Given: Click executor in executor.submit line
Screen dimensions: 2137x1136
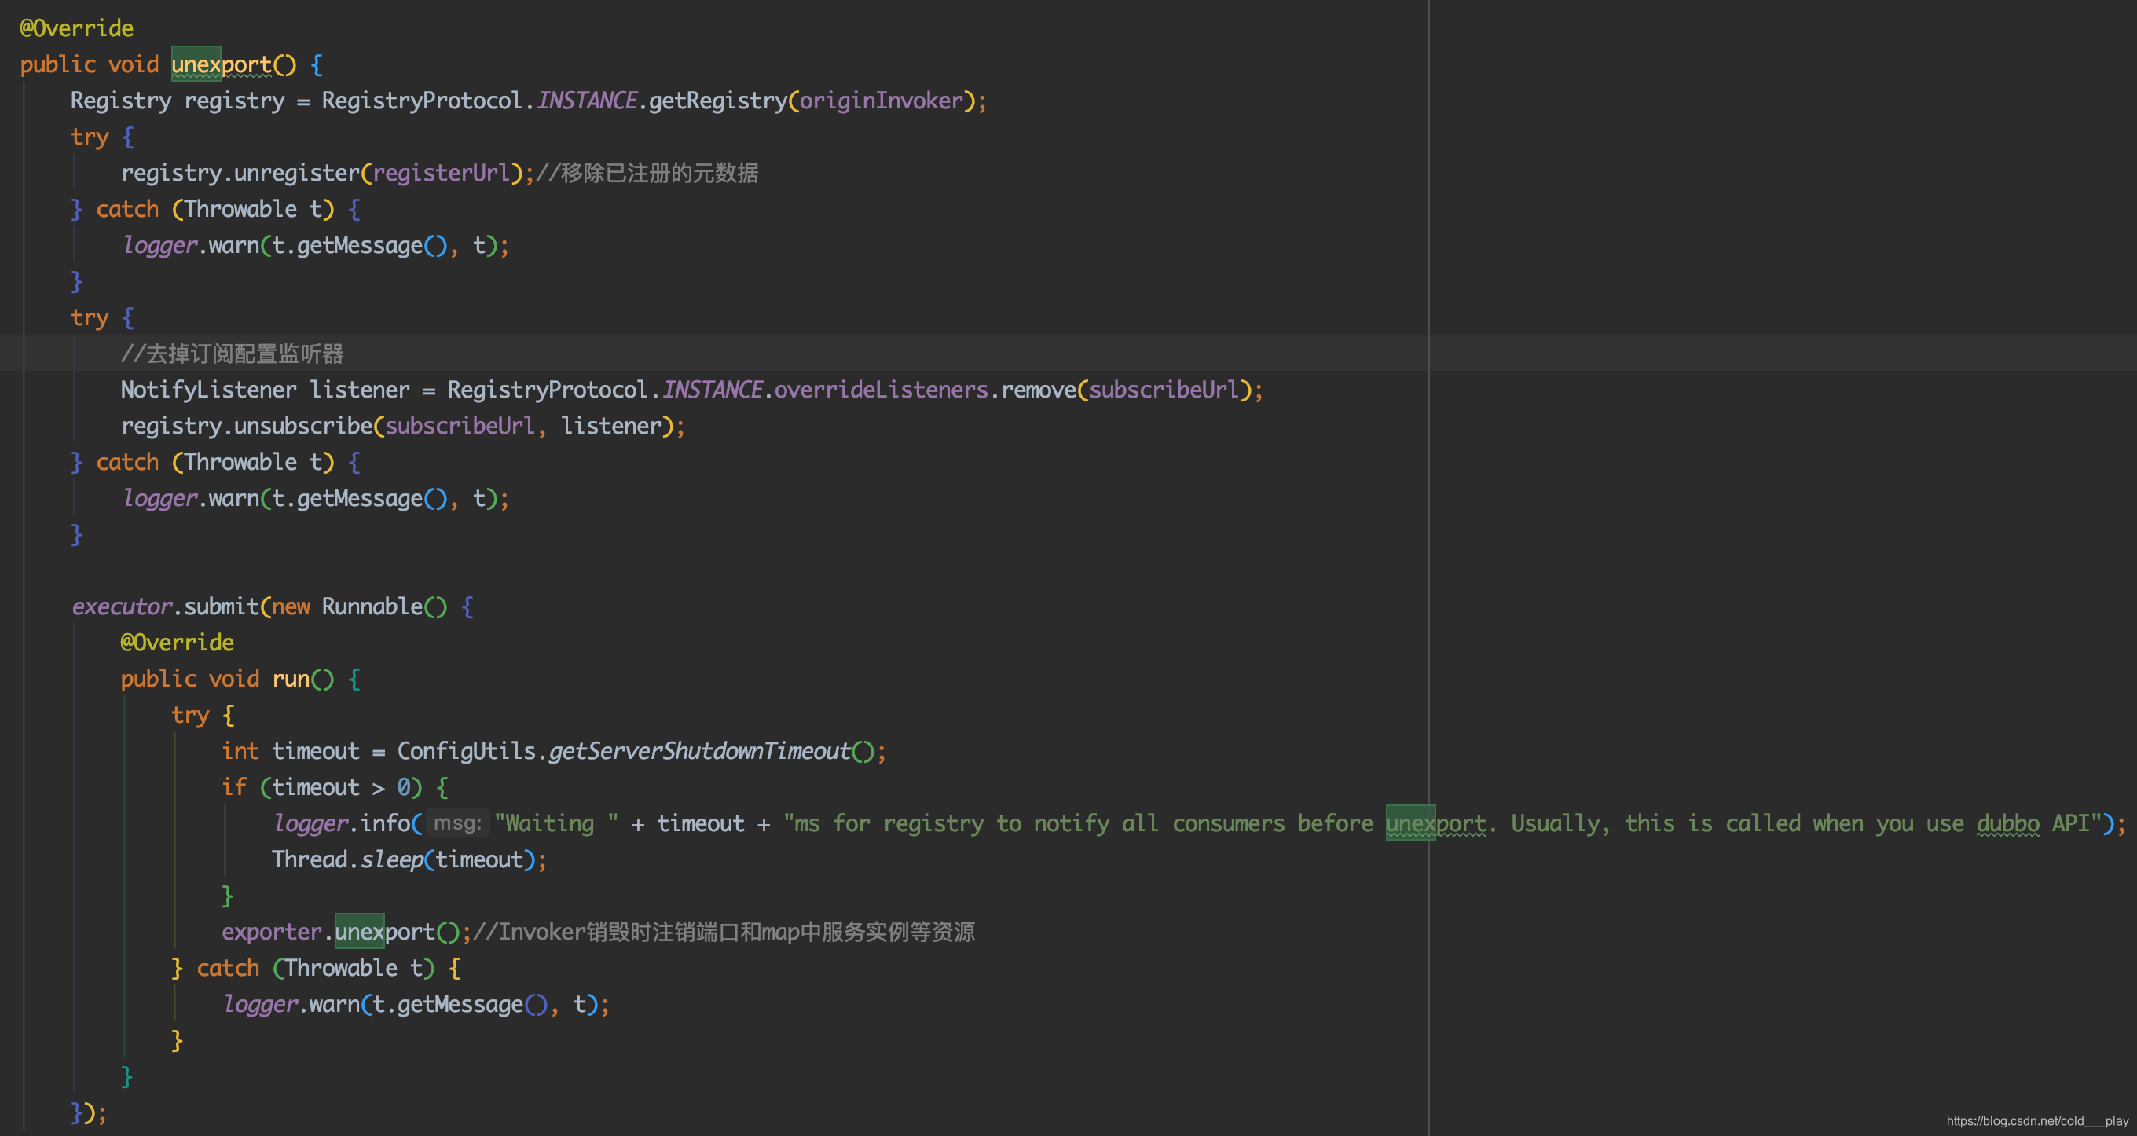Looking at the screenshot, I should click(121, 606).
